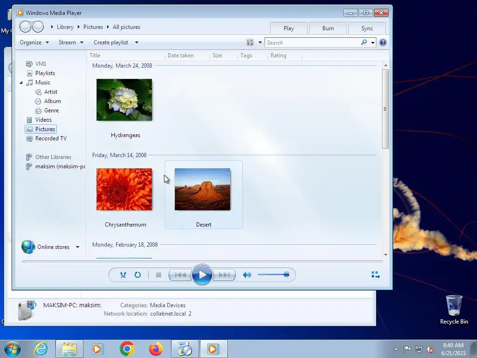Launch Google Chrome from the taskbar

tap(127, 349)
